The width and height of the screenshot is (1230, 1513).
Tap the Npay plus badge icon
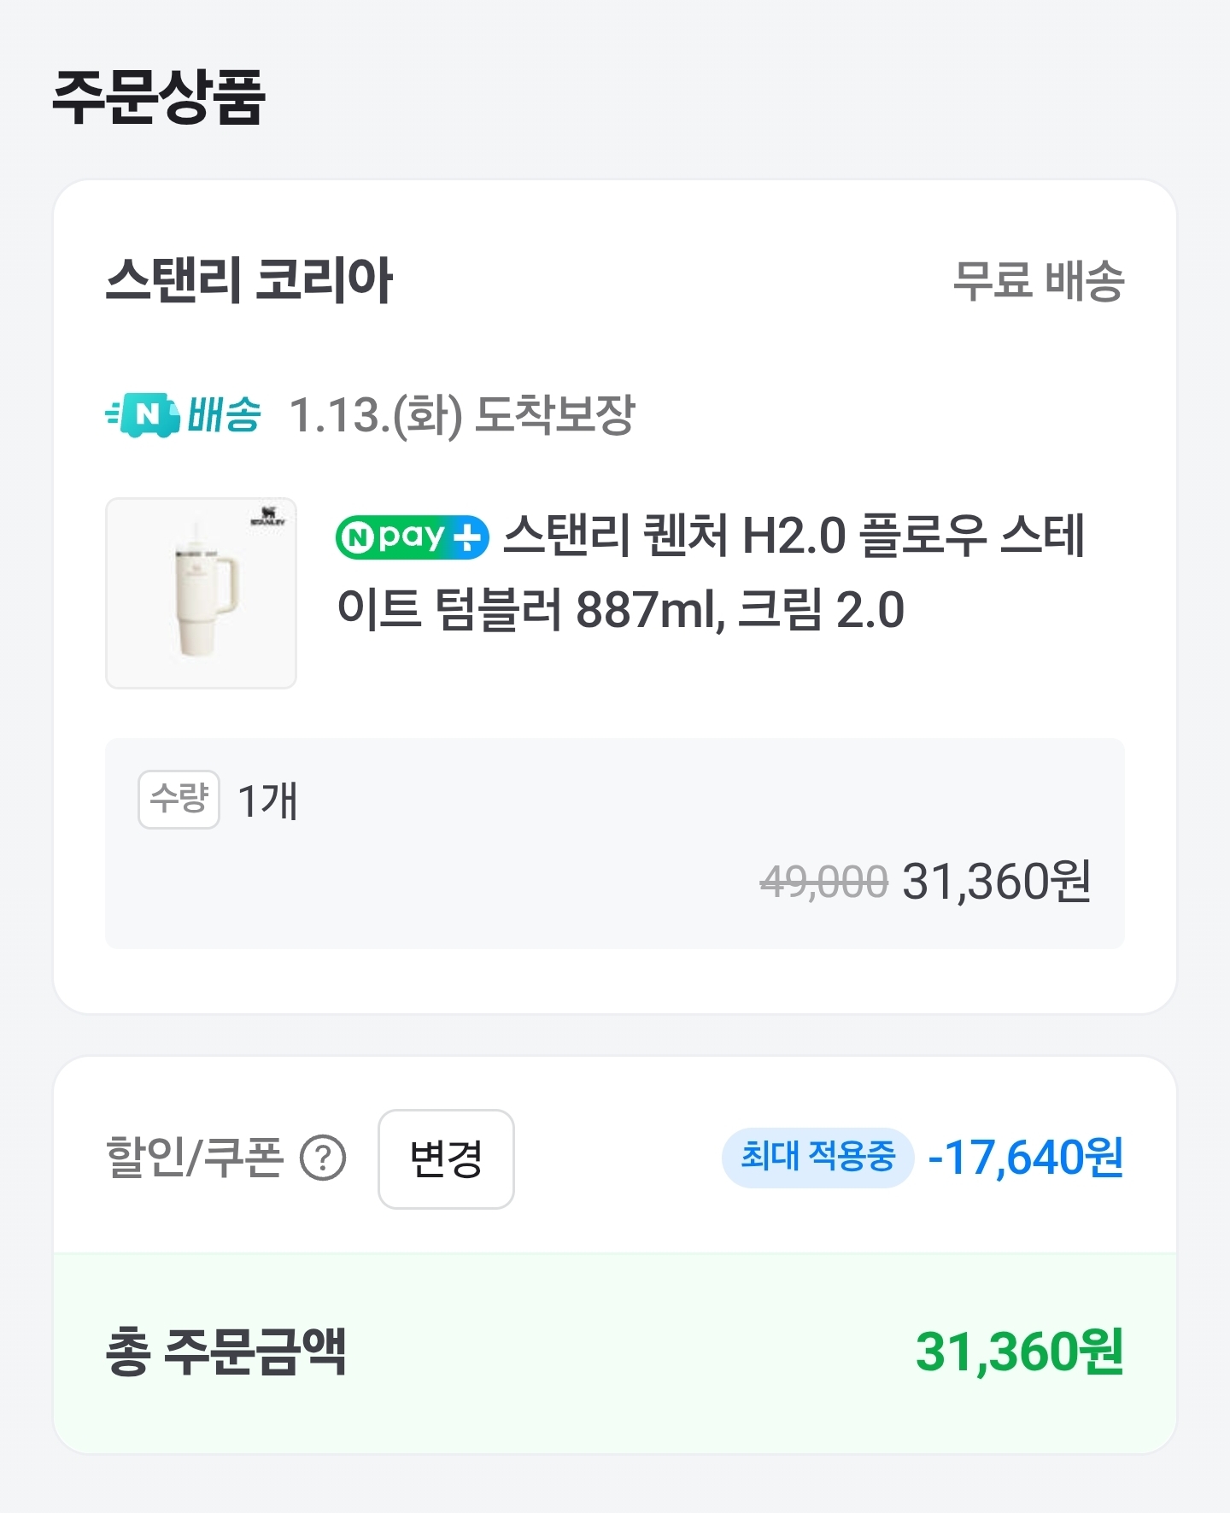[413, 537]
